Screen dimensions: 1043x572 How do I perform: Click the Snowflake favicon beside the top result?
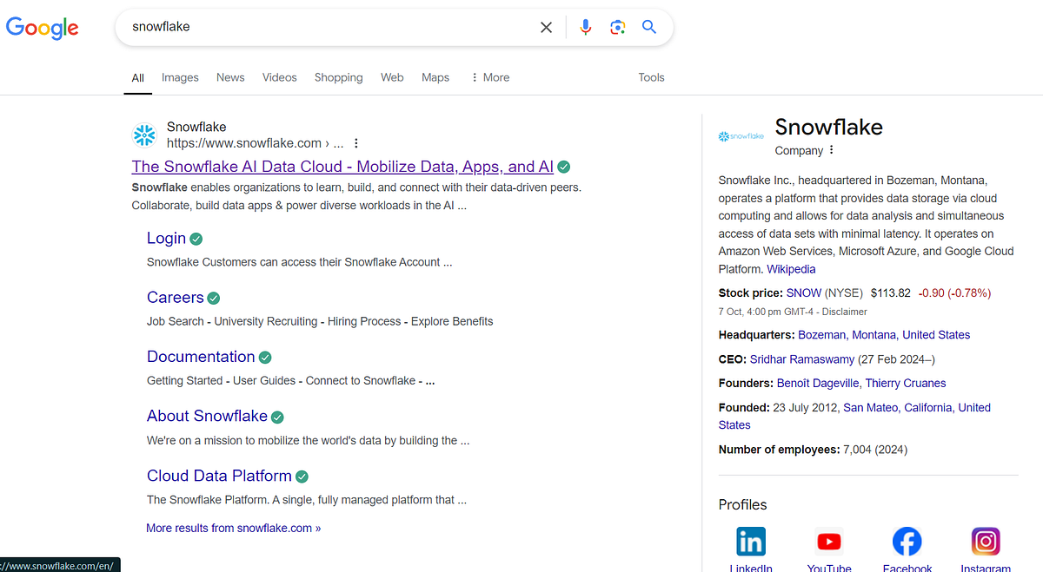coord(143,135)
